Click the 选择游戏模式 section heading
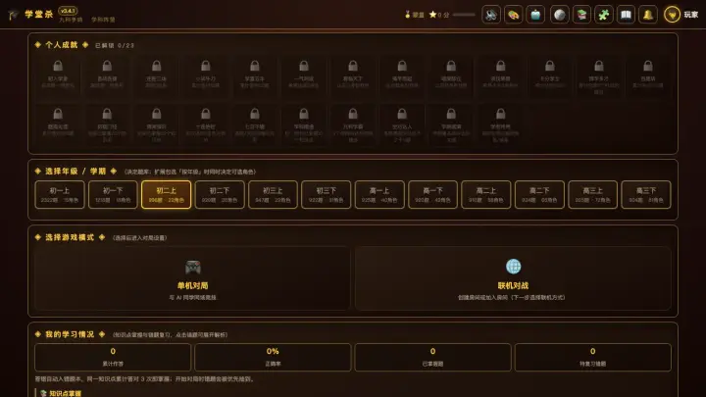 [70, 237]
